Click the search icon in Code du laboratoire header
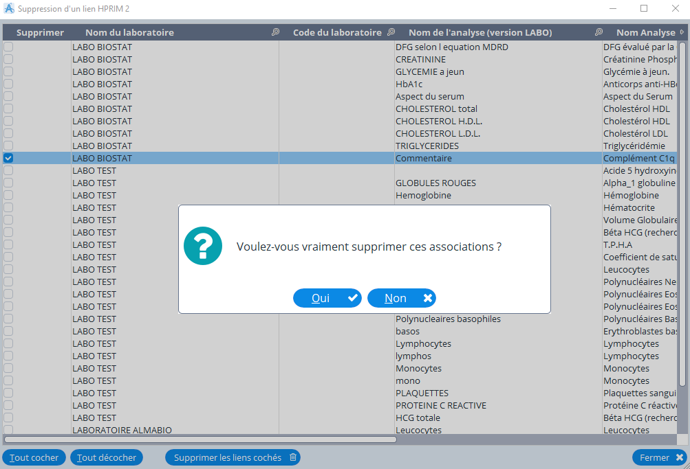 (391, 32)
